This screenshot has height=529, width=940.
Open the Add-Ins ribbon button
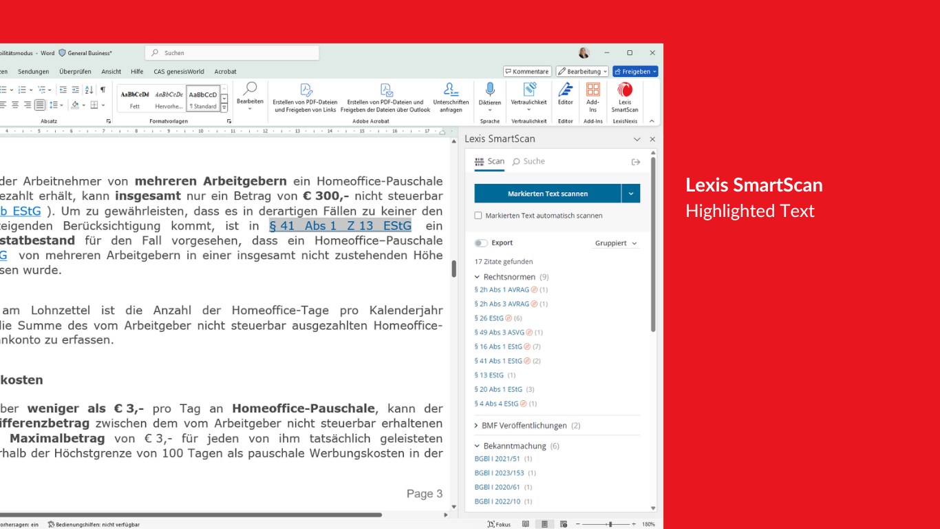592,97
